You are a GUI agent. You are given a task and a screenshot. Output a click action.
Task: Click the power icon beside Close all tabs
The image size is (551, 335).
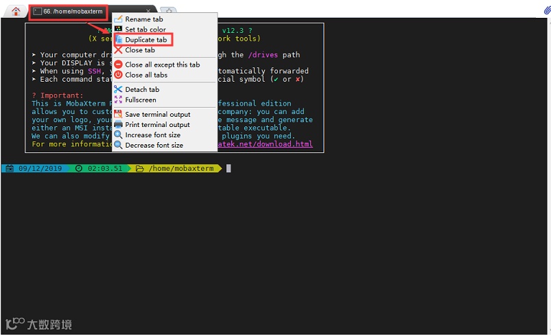(119, 75)
